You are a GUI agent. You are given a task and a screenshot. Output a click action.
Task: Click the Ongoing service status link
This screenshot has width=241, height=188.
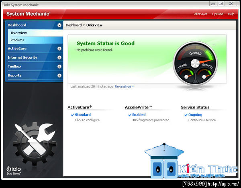pos(195,115)
